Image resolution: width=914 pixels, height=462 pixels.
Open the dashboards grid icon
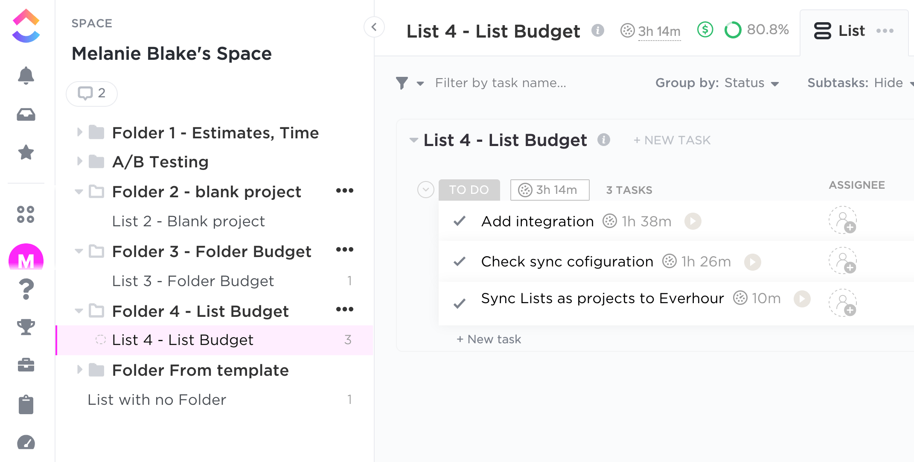pyautogui.click(x=26, y=214)
